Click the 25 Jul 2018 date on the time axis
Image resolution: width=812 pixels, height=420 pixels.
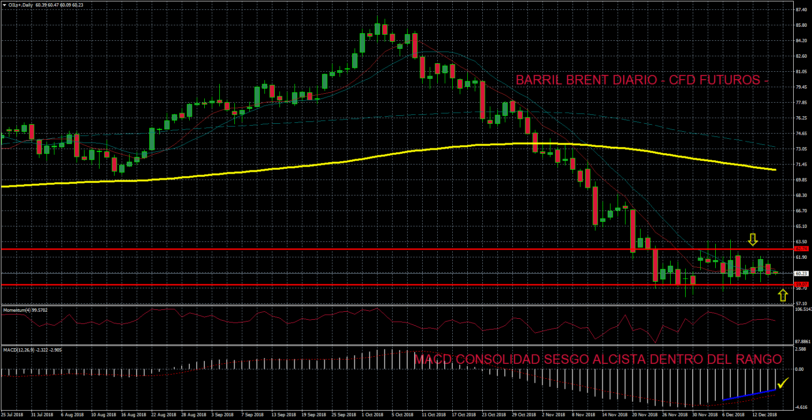coord(12,415)
